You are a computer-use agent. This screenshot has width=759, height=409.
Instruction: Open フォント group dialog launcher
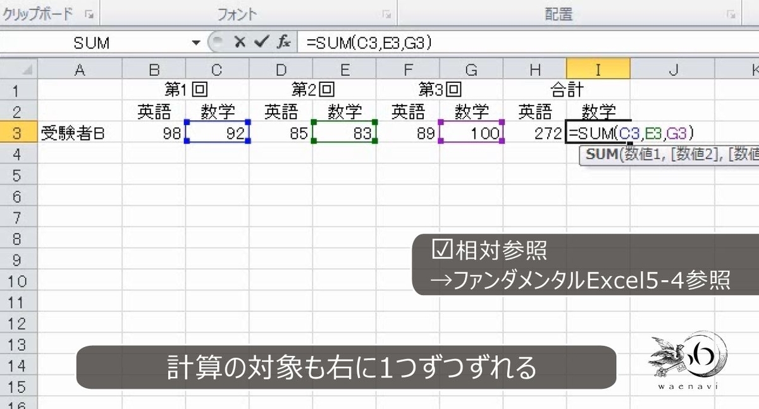pyautogui.click(x=386, y=13)
